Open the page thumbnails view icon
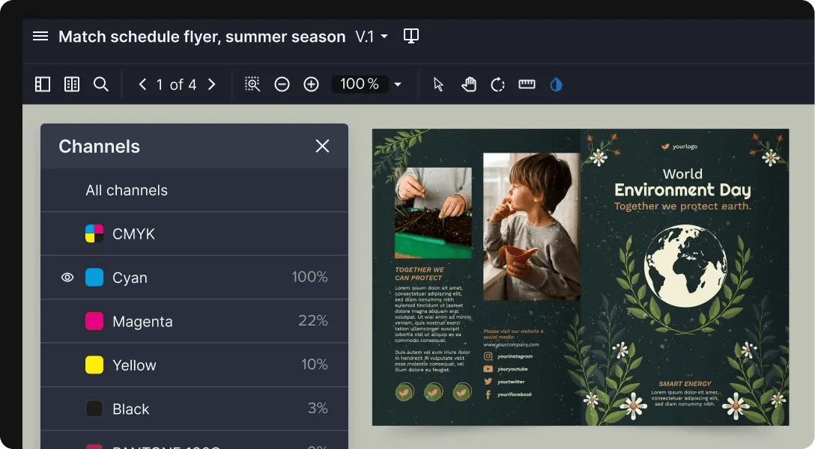 (72, 85)
